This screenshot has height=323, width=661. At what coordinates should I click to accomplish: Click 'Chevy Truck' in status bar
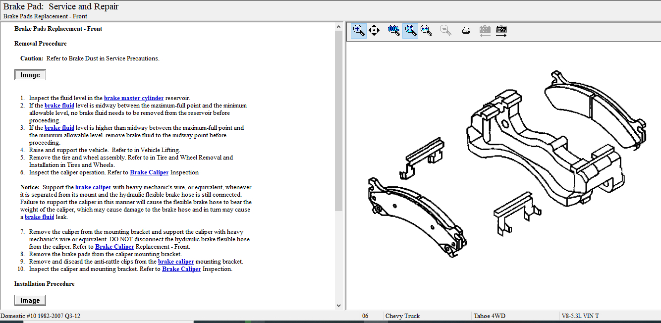(x=402, y=316)
